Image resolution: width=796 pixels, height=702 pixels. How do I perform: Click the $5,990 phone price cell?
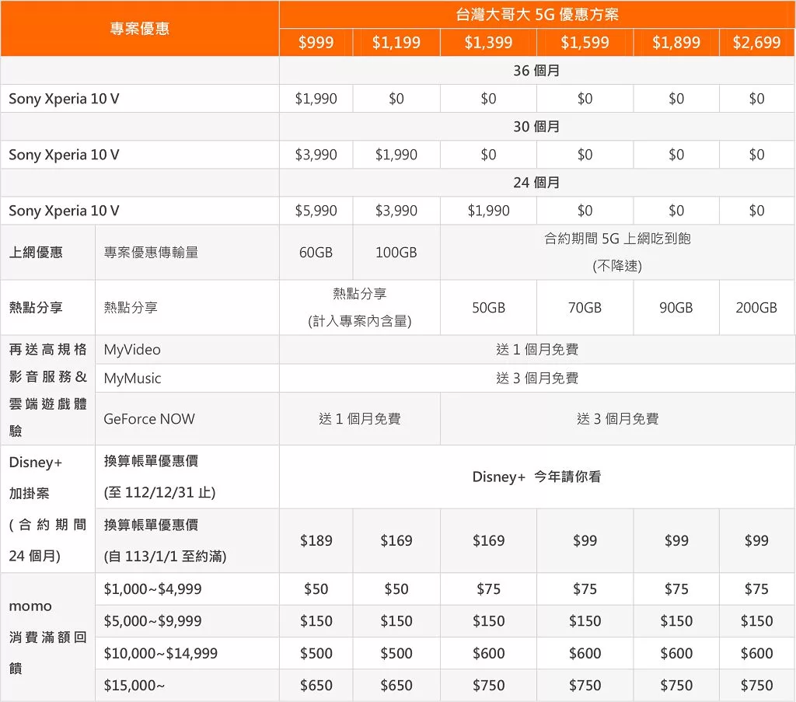coord(316,210)
